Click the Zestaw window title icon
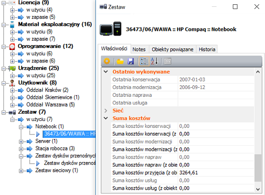265x195 pixels. (x=103, y=7)
